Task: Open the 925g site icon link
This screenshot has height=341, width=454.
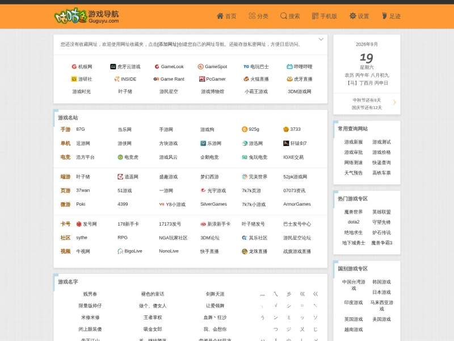Action: 250,130
